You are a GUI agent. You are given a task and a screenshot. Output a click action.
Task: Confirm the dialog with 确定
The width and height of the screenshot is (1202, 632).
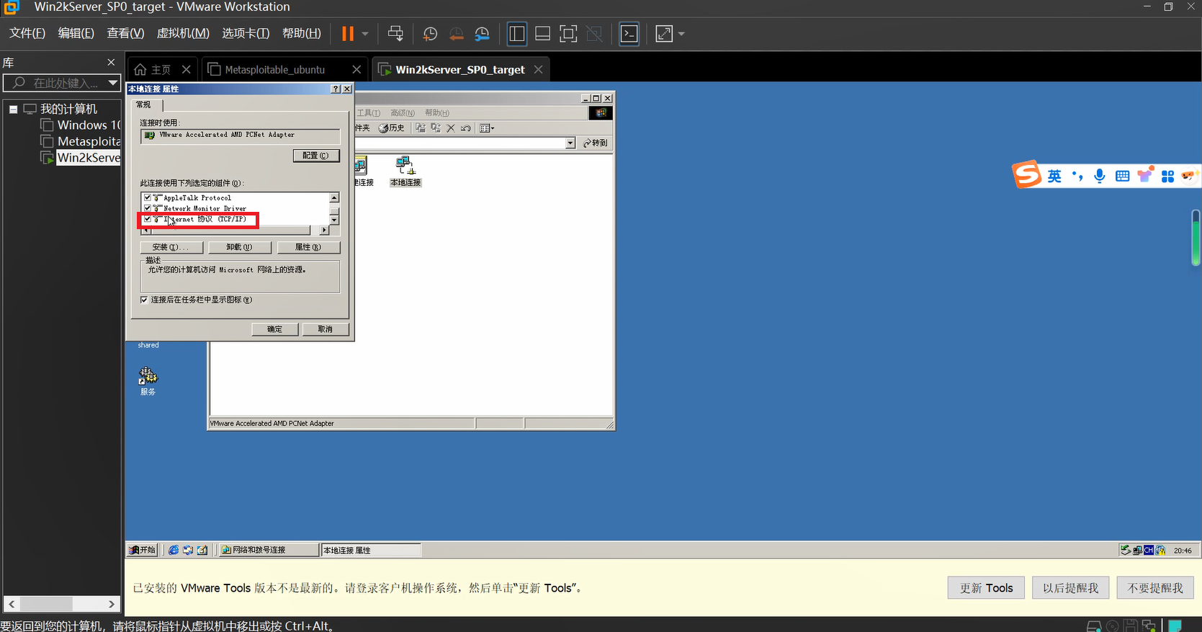[275, 329]
